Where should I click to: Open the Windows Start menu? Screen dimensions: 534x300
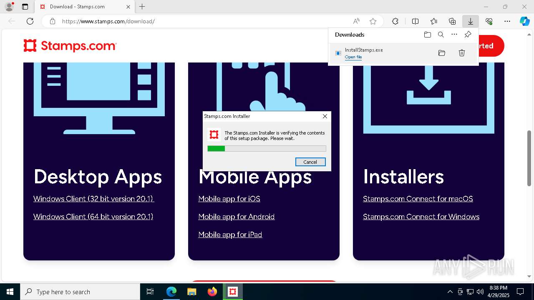tap(10, 292)
